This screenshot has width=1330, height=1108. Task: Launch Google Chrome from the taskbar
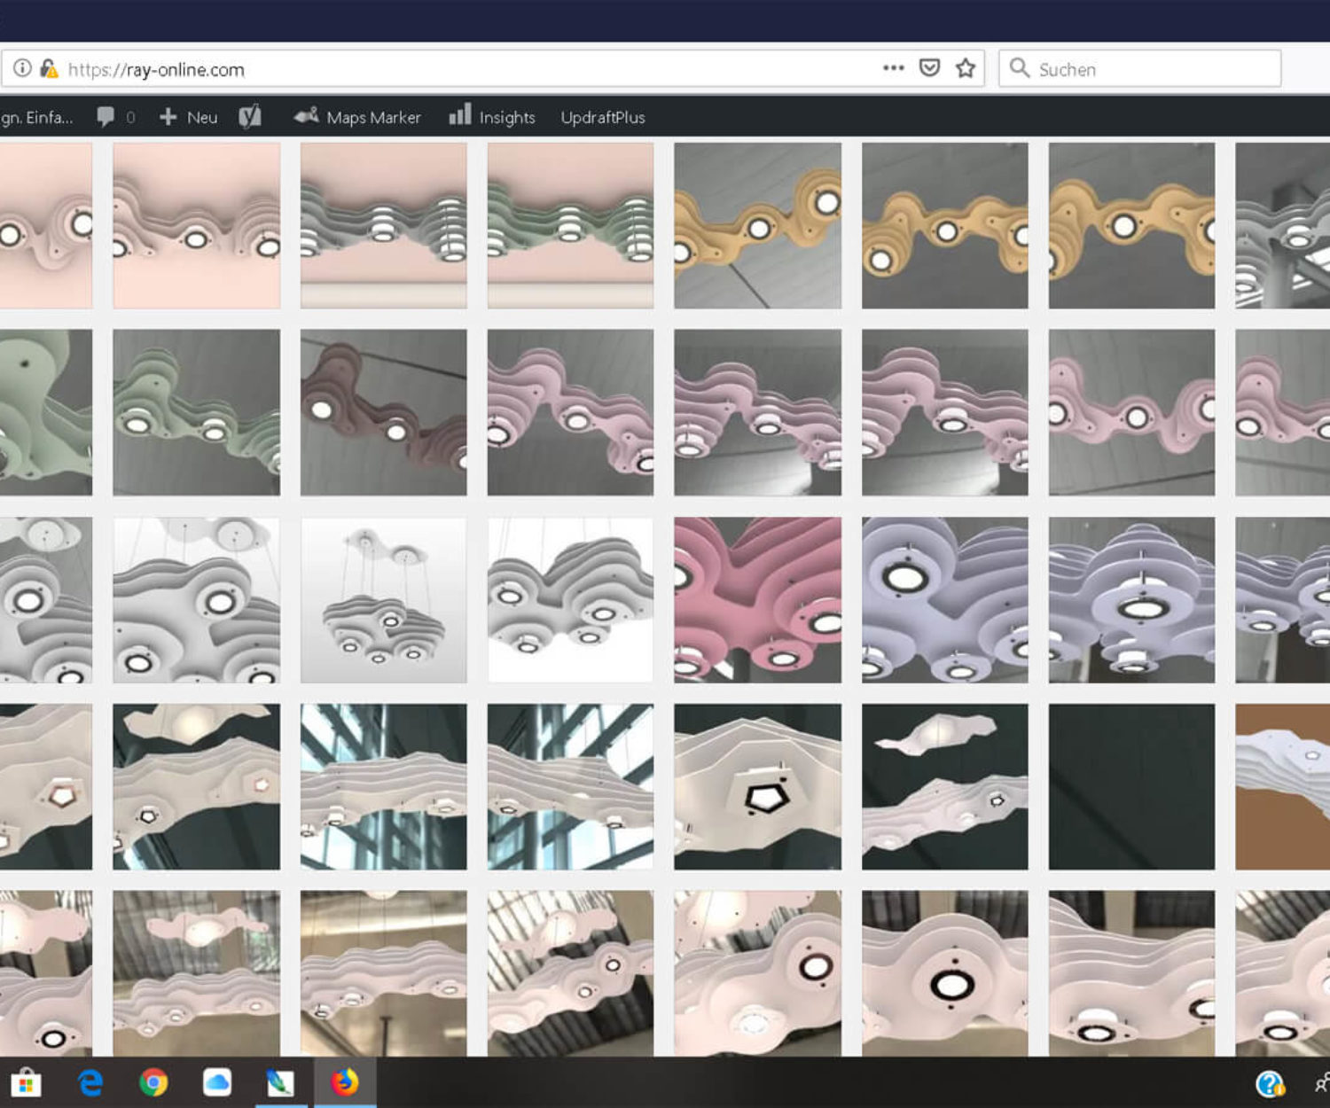tap(153, 1082)
